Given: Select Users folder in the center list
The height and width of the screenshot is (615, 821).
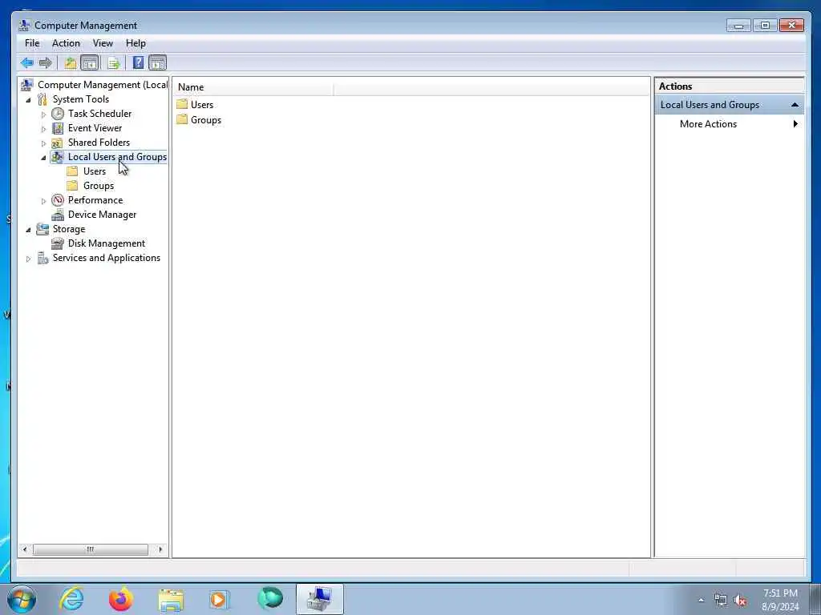Looking at the screenshot, I should pyautogui.click(x=201, y=105).
